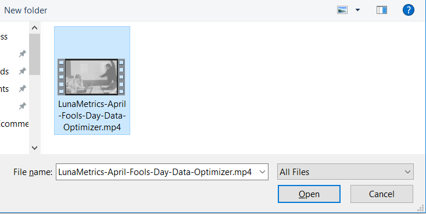
Task: Click the New folder button
Action: 26,10
